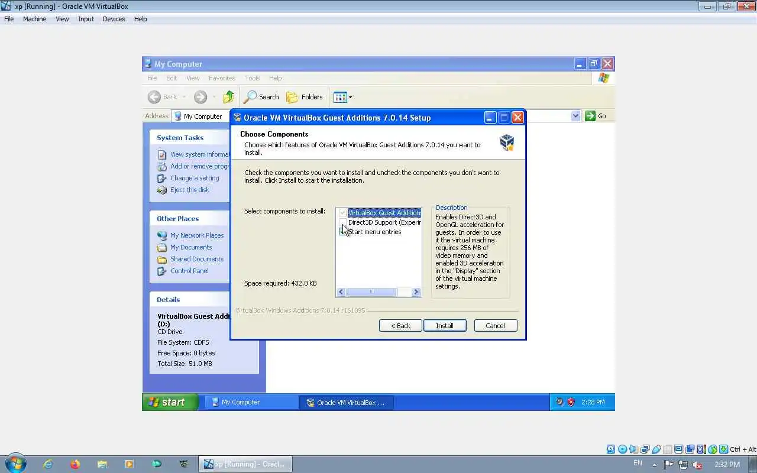This screenshot has height=473, width=757.
Task: Open Search in My Computer toolbar
Action: (261, 97)
